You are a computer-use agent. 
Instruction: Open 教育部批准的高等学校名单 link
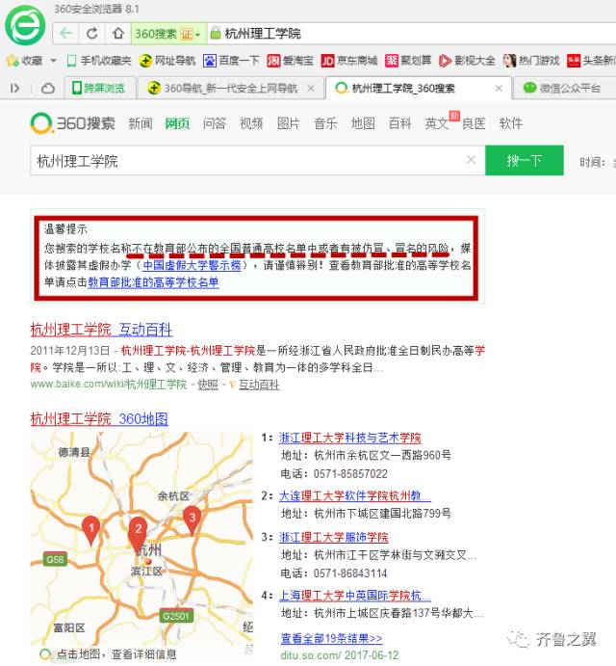coord(153,282)
